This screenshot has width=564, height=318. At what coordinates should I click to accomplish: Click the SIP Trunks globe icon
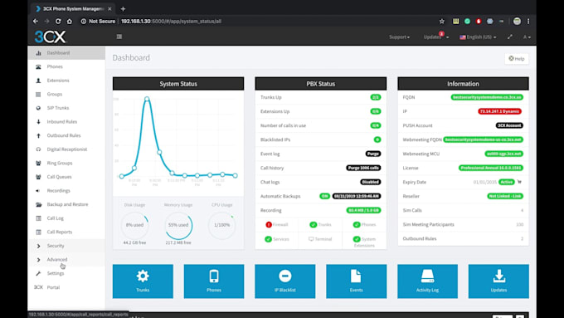click(x=38, y=108)
